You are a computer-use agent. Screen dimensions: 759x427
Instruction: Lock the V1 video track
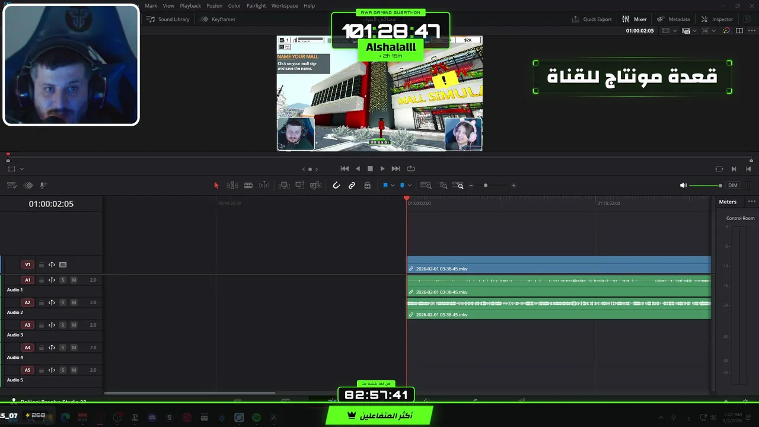(x=41, y=265)
